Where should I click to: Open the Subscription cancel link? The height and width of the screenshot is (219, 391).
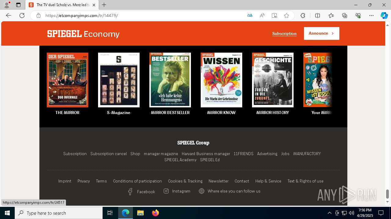(x=108, y=154)
